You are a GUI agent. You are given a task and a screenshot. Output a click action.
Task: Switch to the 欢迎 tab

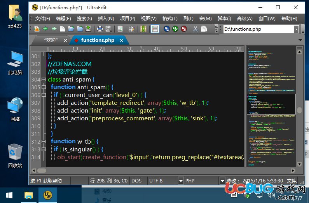tap(51, 40)
